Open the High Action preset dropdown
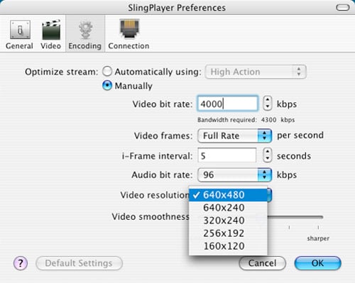Screen dimensions: 355x283 coord(256,72)
